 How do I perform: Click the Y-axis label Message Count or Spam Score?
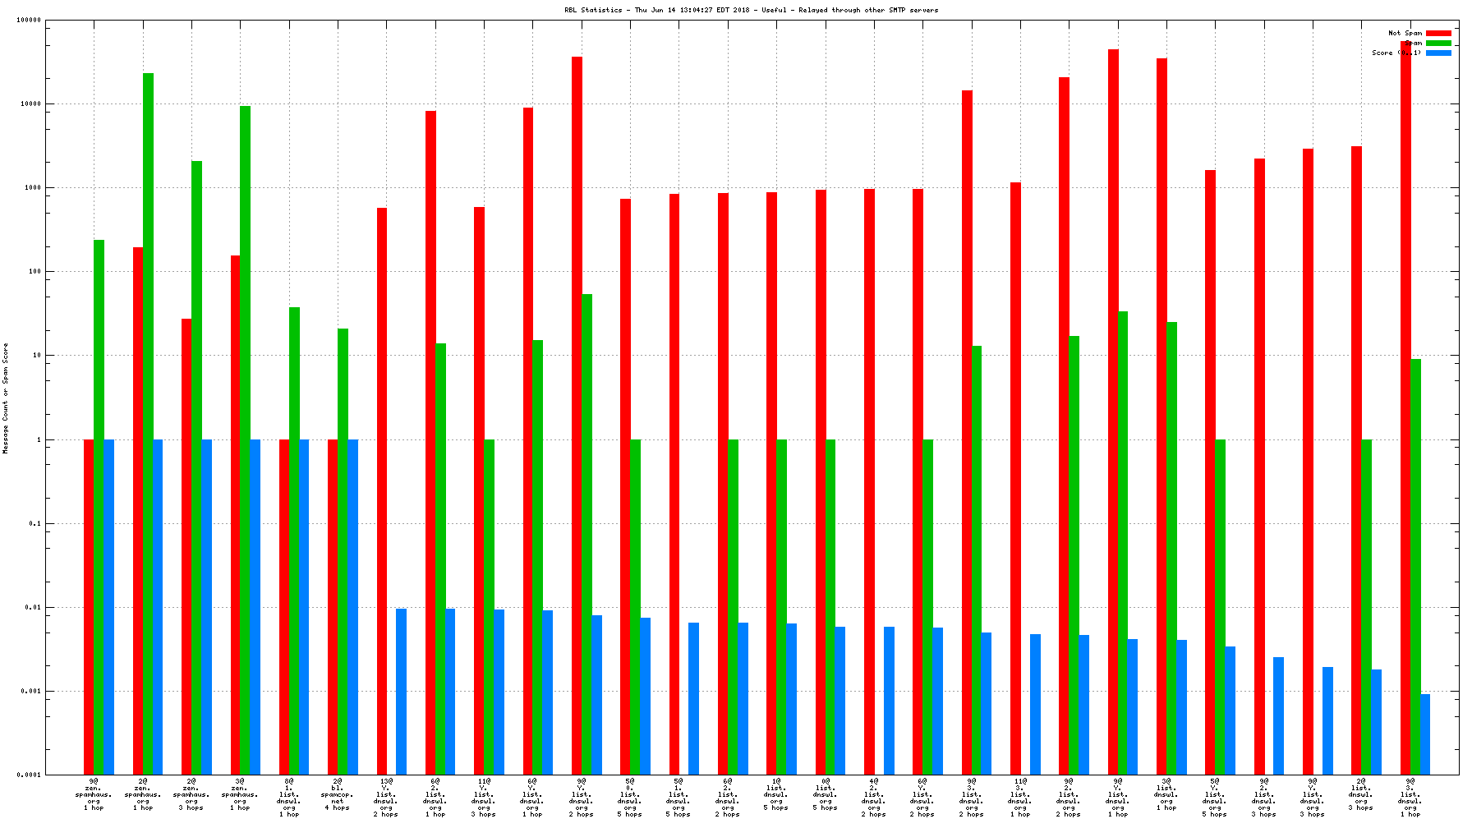tap(6, 398)
